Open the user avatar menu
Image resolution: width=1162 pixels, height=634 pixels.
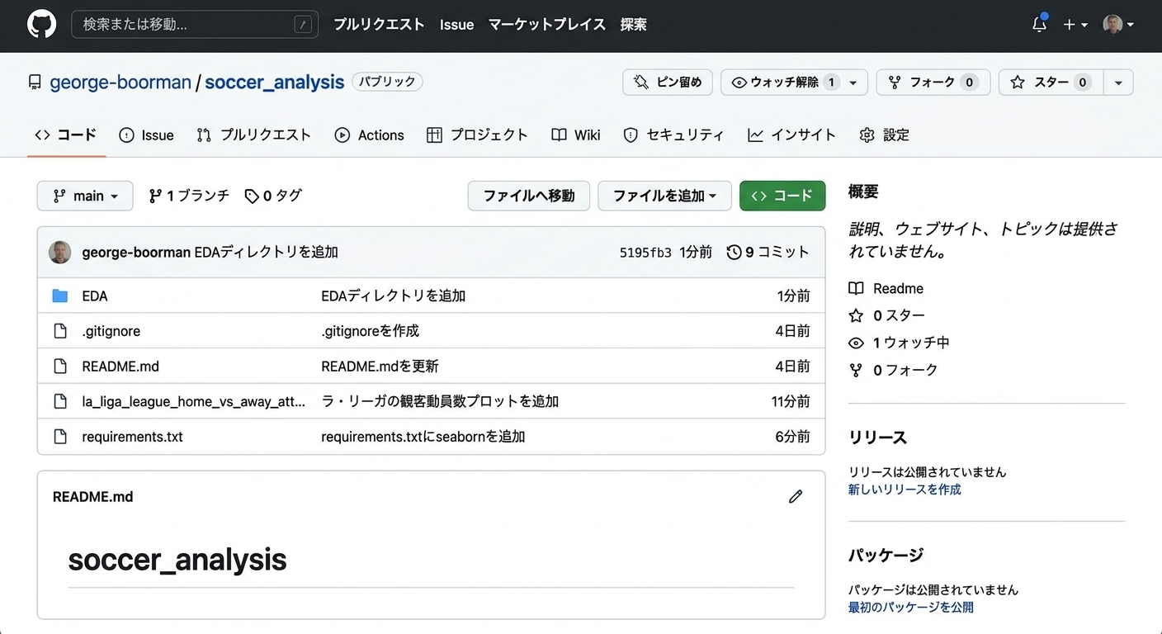(x=1118, y=25)
